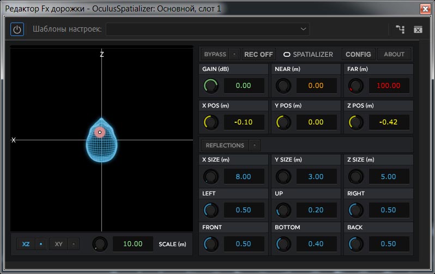Click the BYPASS button
The width and height of the screenshot is (435, 274).
coord(215,54)
